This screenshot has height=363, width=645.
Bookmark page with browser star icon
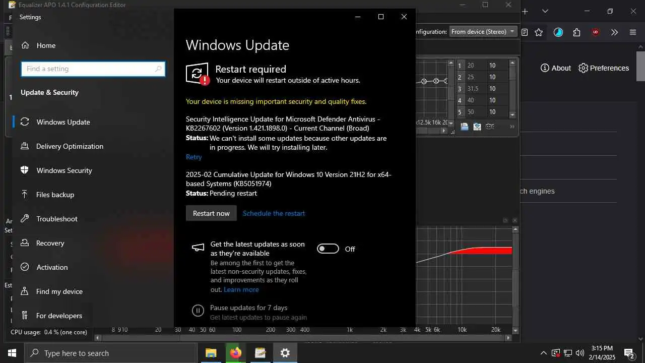[539, 32]
